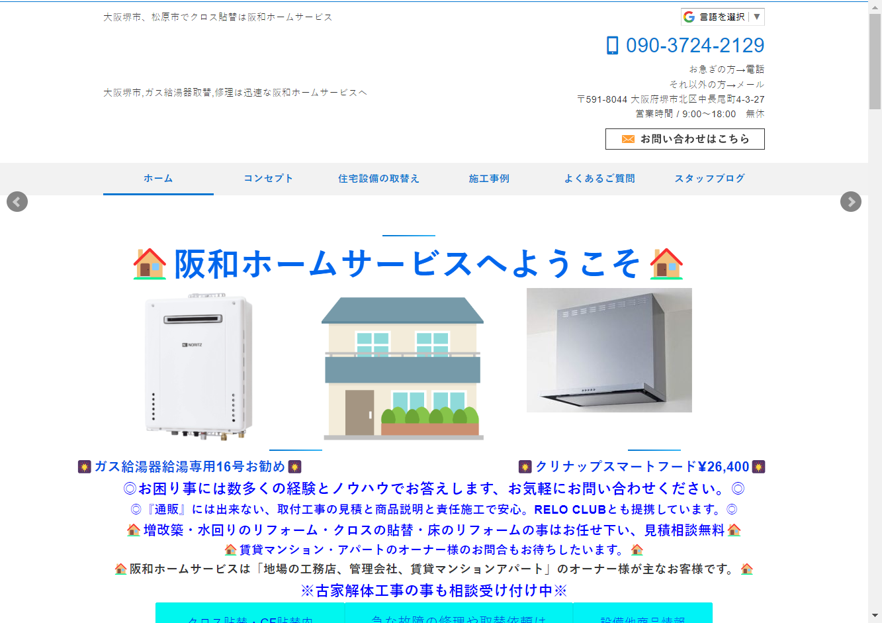This screenshot has width=882, height=623.
Task: Click the sparkle icon before ガス給湯器給湯専用16号
Action: point(84,467)
